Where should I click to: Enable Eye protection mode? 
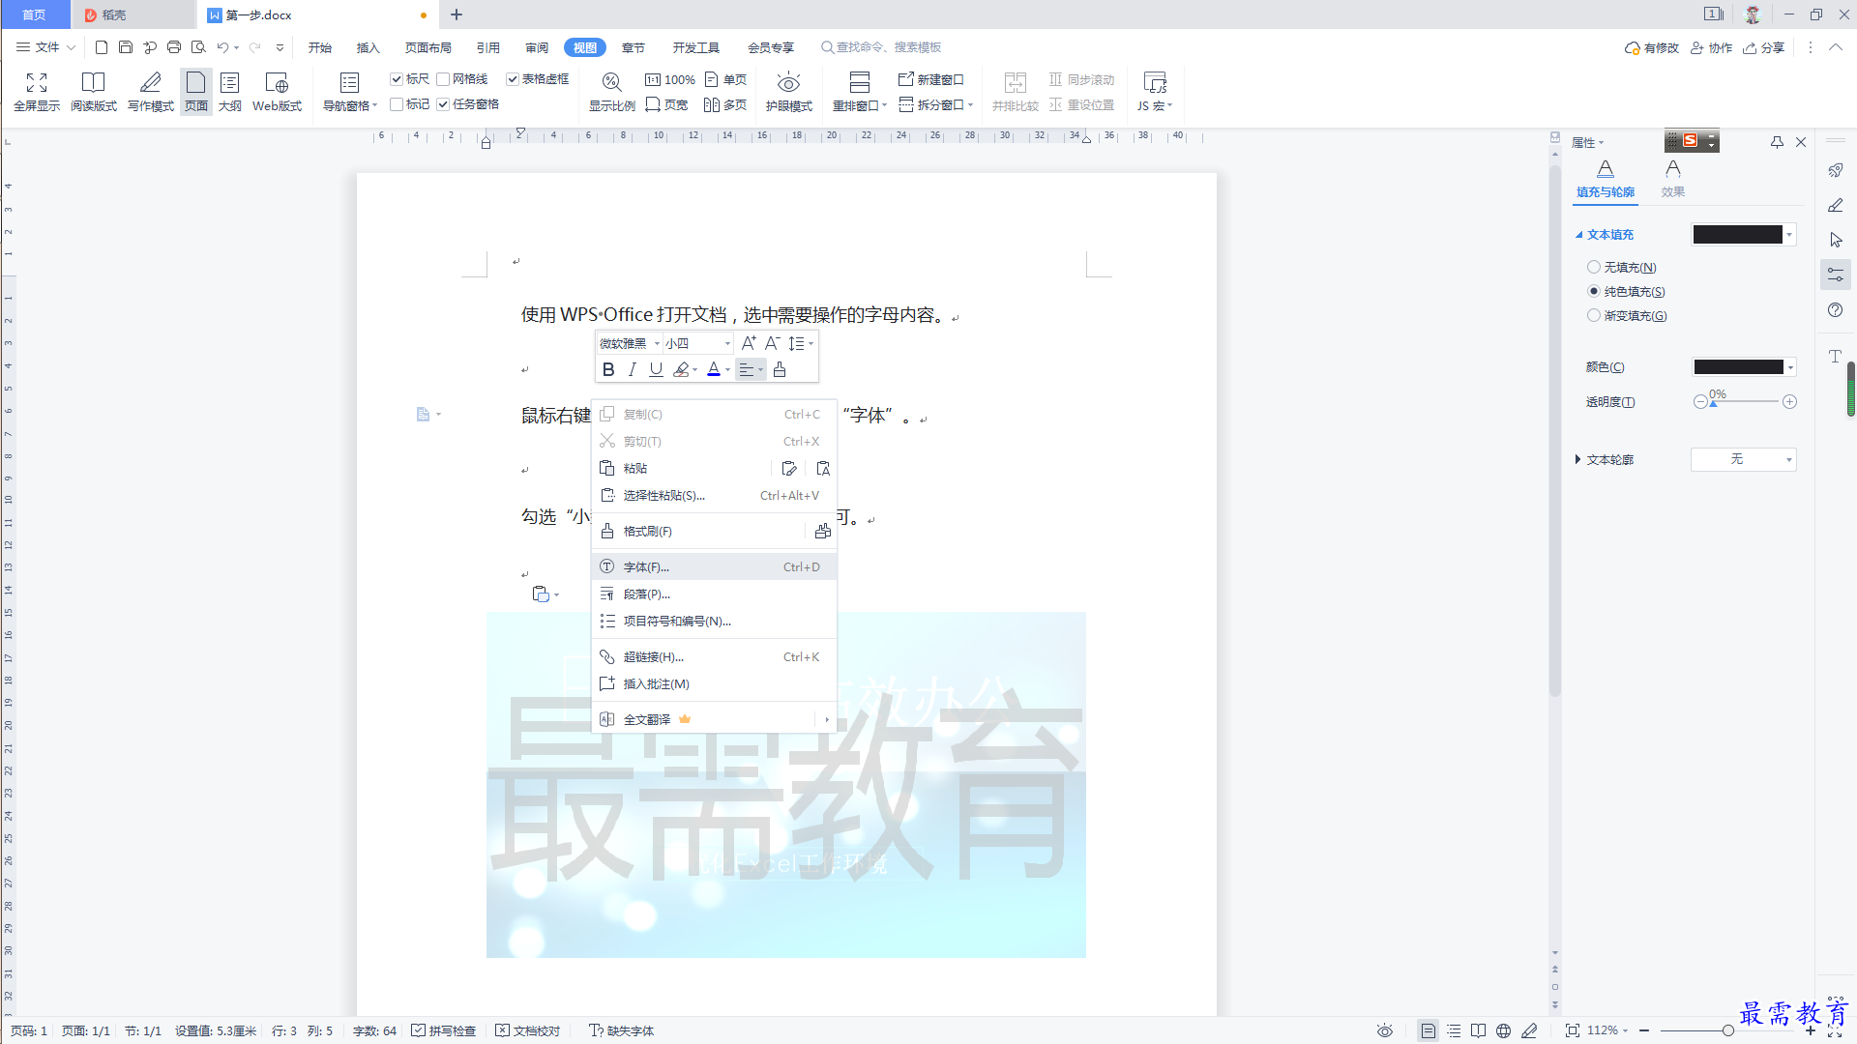coord(789,92)
